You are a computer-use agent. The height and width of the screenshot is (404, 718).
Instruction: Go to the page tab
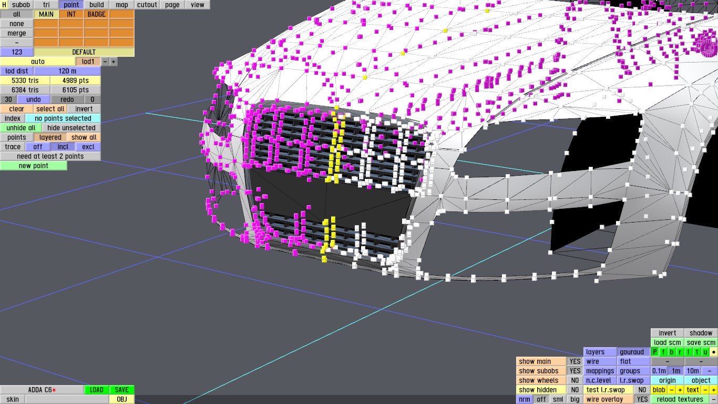click(x=172, y=5)
